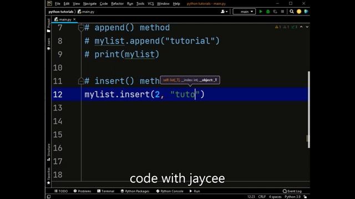Click the print(mylist) comment on line 9

[x=122, y=54]
